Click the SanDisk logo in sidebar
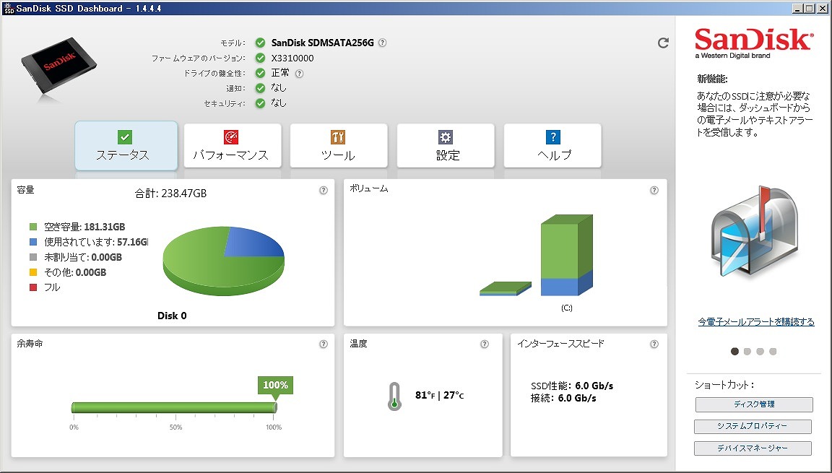 pos(753,43)
